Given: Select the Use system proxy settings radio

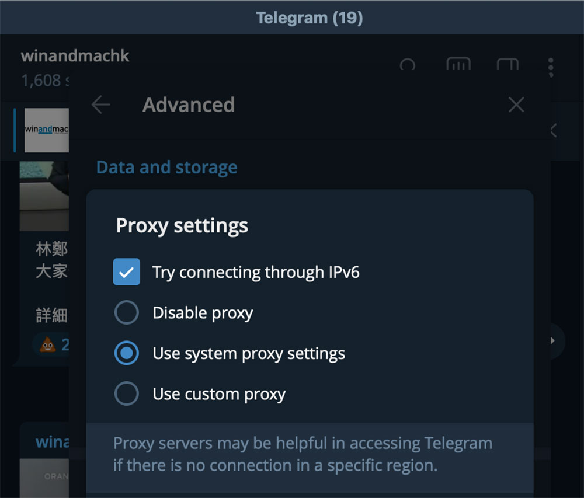Looking at the screenshot, I should 127,354.
